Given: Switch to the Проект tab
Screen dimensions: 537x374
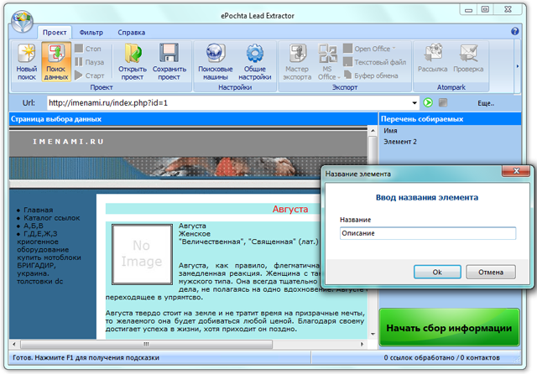Looking at the screenshot, I should point(55,33).
